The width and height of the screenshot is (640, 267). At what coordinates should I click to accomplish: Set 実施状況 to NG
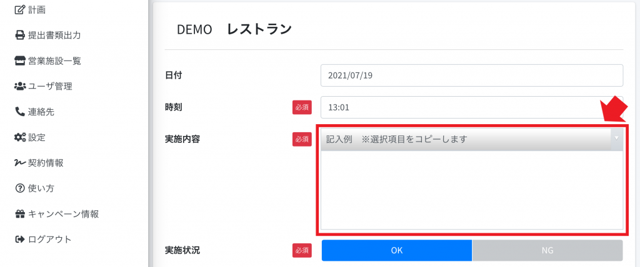(x=547, y=250)
